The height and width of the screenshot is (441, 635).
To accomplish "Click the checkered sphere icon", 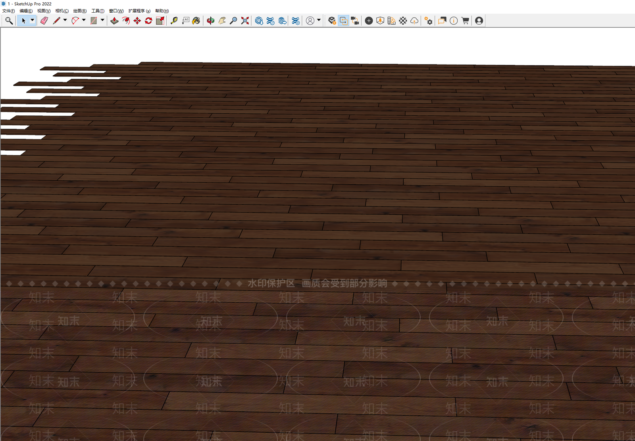I will click(x=403, y=21).
